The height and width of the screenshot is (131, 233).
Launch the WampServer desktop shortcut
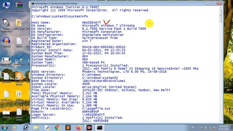(19, 60)
